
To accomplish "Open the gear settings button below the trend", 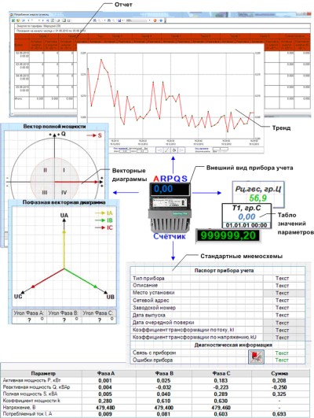I will coord(174,150).
